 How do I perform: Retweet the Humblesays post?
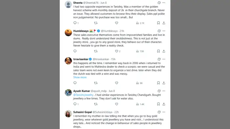click(96, 51)
